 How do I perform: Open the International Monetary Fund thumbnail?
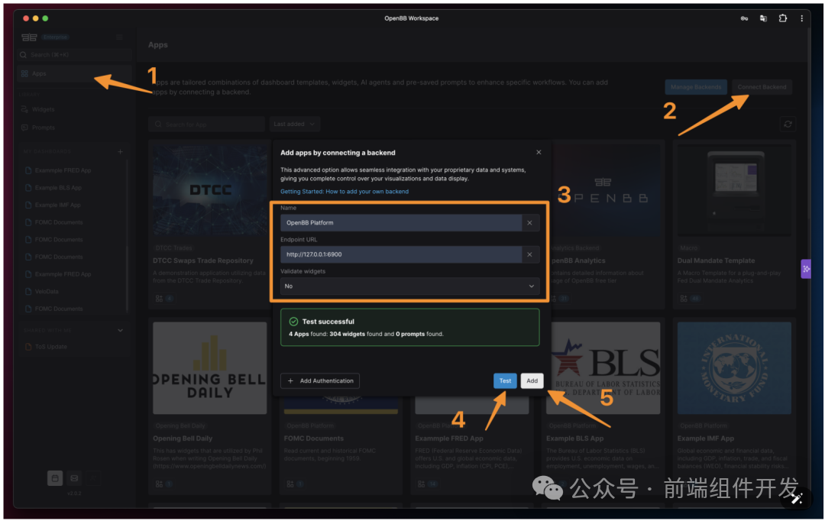(x=734, y=368)
